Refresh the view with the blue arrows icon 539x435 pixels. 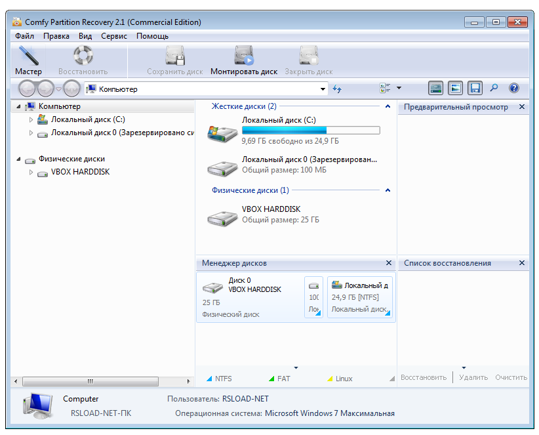pyautogui.click(x=337, y=89)
